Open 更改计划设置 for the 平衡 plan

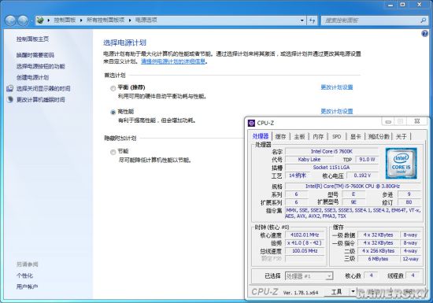(x=337, y=87)
